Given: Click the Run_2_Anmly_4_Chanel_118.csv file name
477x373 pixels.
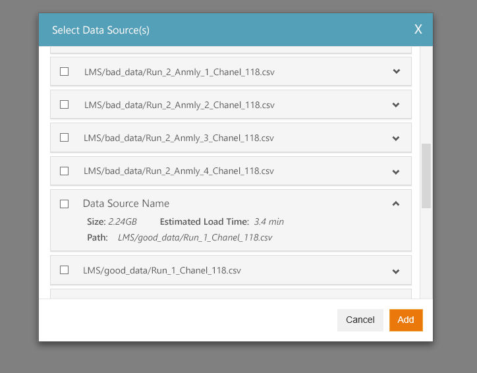Looking at the screenshot, I should tap(179, 171).
